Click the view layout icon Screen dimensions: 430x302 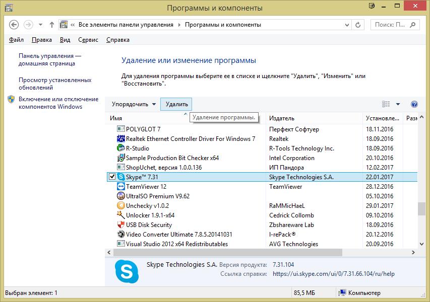[x=386, y=104]
